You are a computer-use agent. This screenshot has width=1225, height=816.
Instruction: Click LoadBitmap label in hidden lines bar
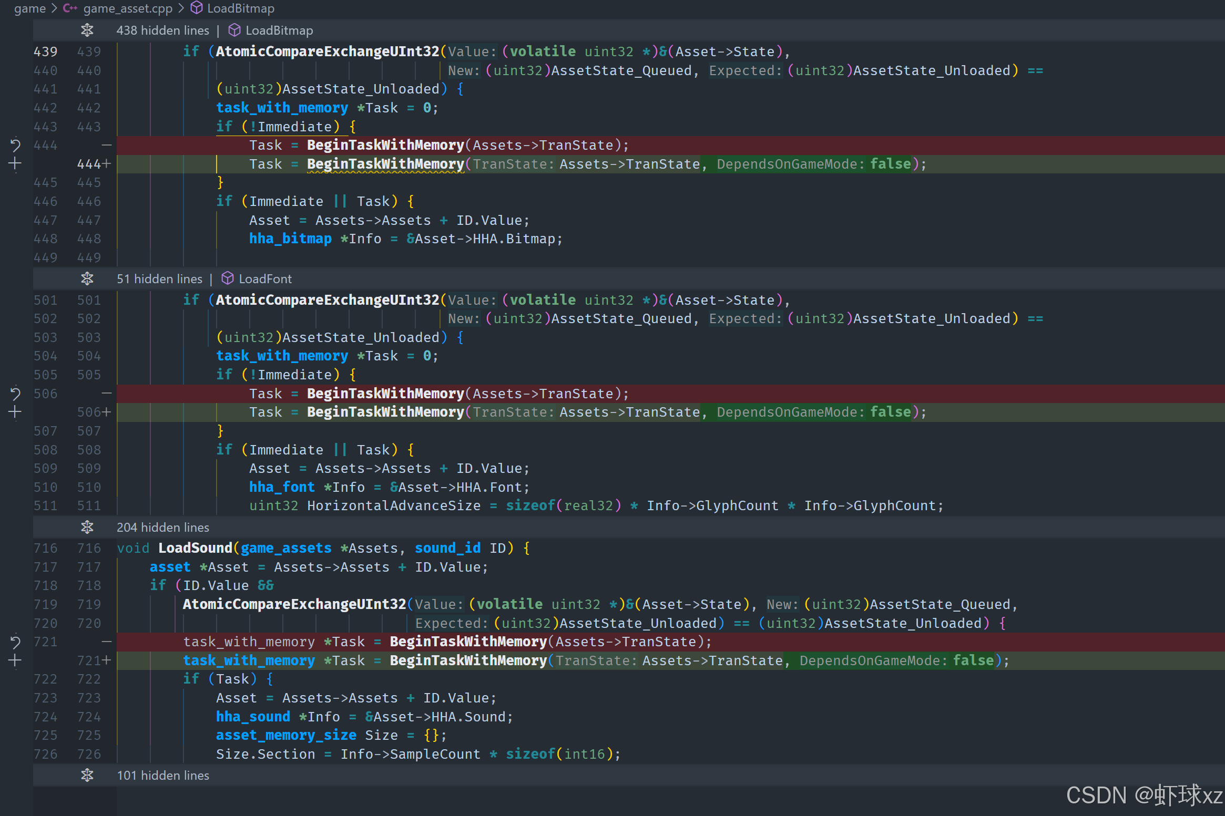[x=279, y=30]
